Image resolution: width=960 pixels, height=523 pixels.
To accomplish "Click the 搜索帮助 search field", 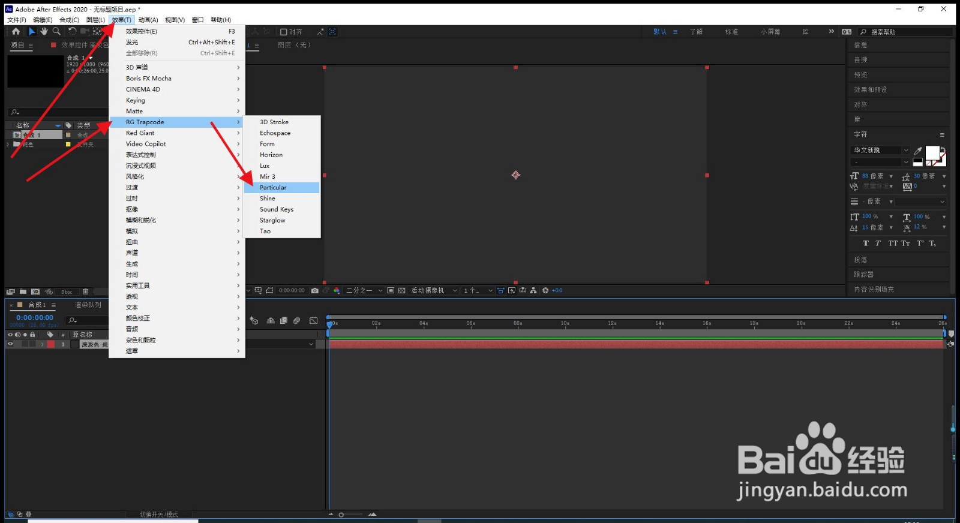I will pos(906,32).
